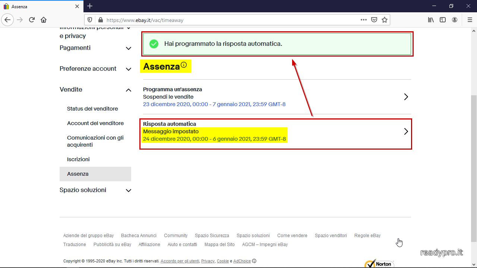
Task: Toggle the browser sidebar
Action: pos(443,20)
